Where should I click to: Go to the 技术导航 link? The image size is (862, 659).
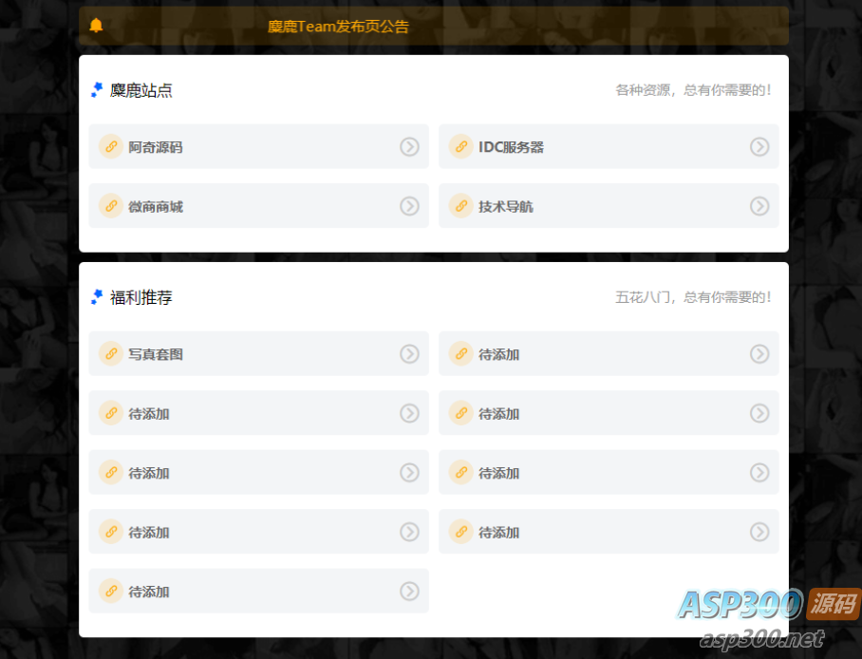609,206
